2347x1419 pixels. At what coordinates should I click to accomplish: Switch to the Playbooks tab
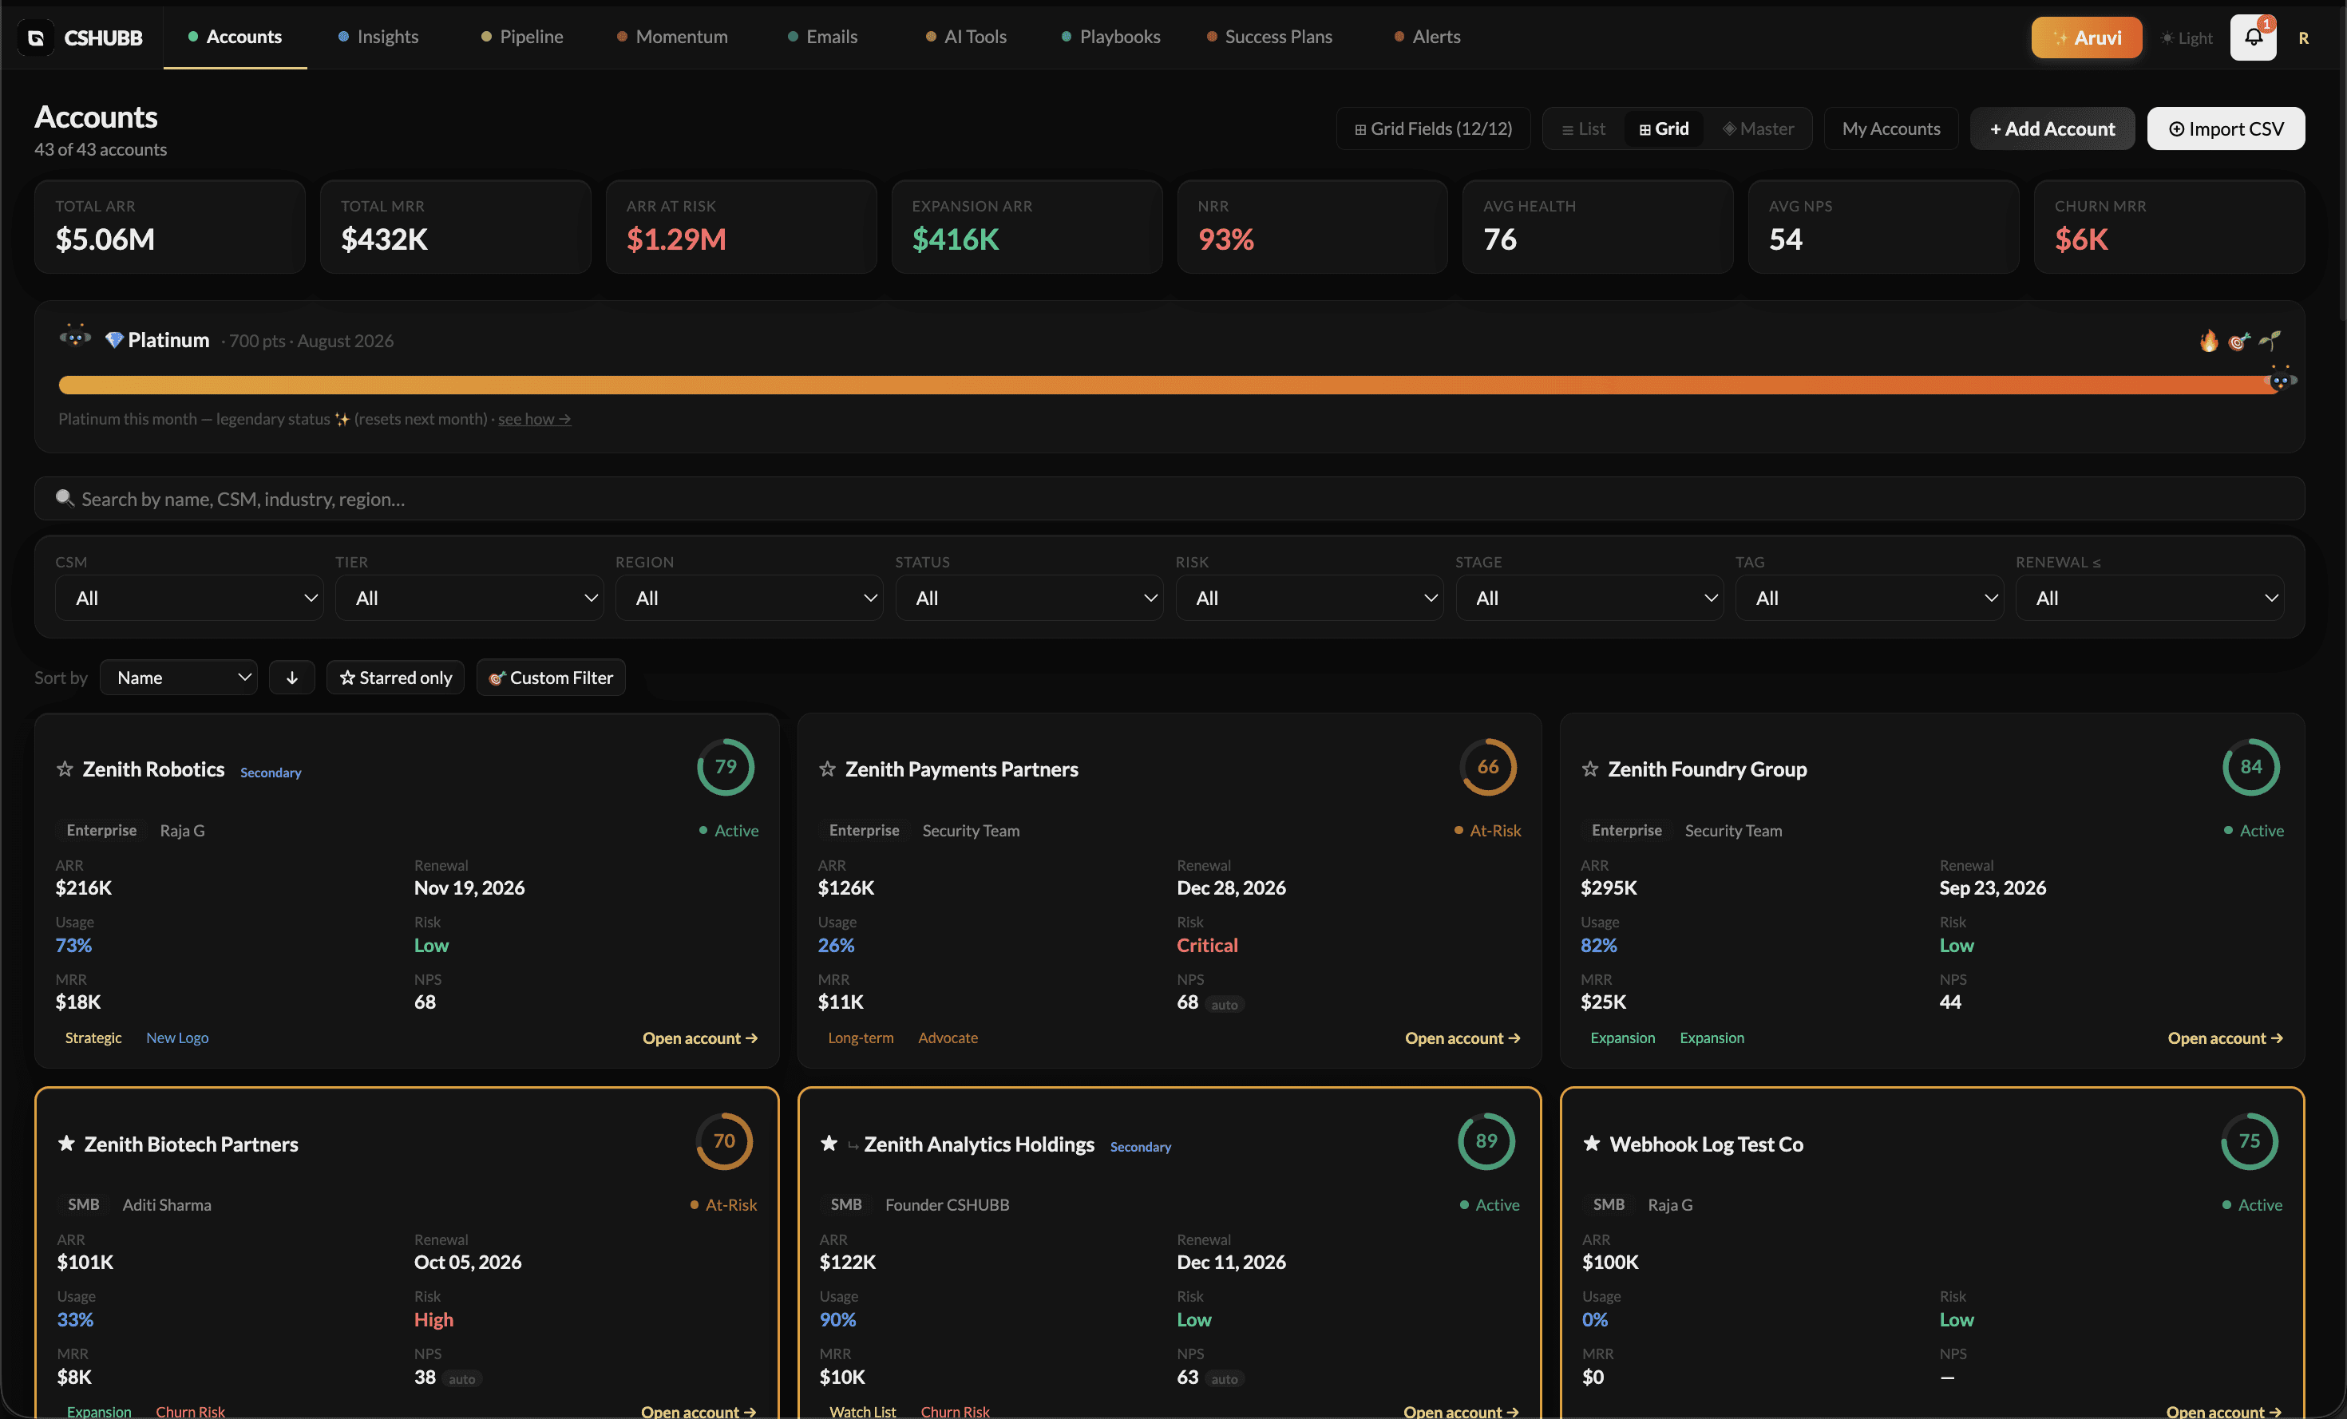1110,36
